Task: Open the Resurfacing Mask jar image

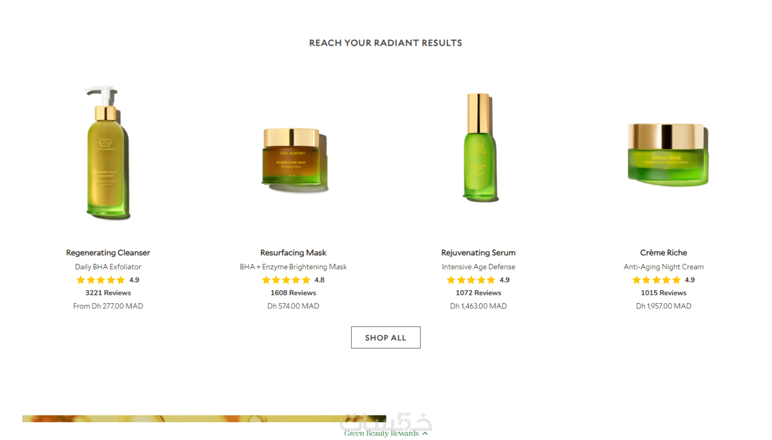Action: [x=294, y=160]
